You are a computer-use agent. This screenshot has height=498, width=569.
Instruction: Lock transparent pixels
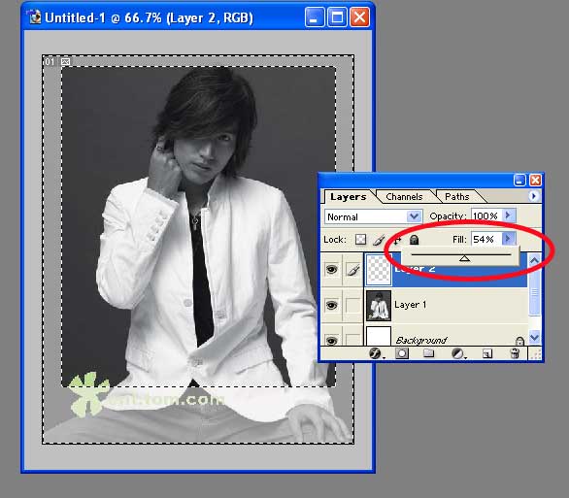point(360,240)
